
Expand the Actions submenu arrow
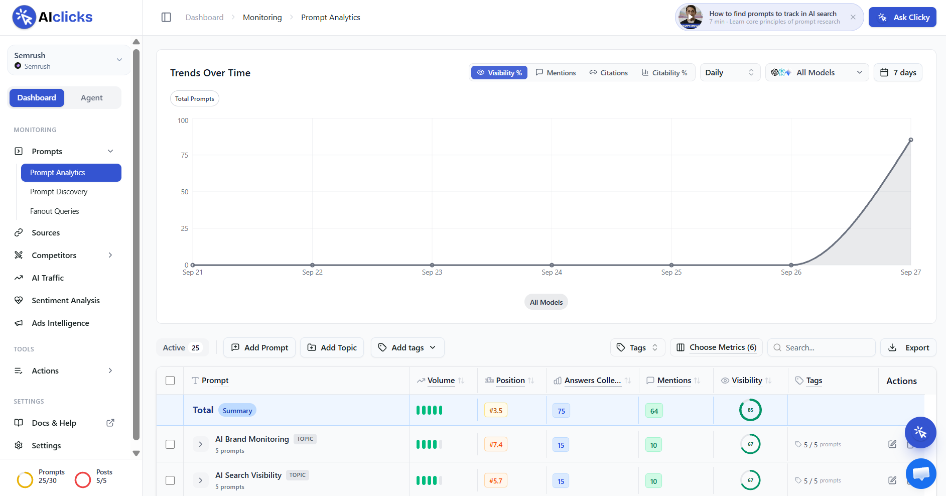[110, 370]
